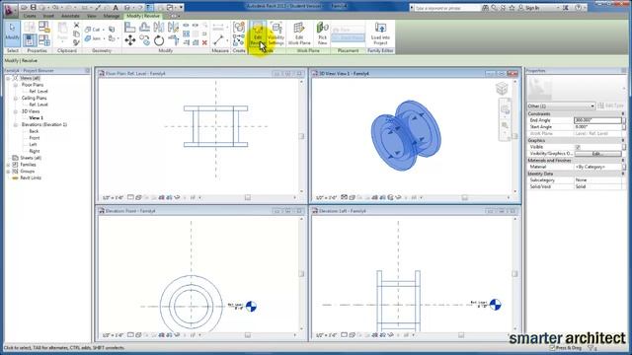This screenshot has width=632, height=355.
Task: Select the Offset tool in Modify panel
Action: point(144,27)
